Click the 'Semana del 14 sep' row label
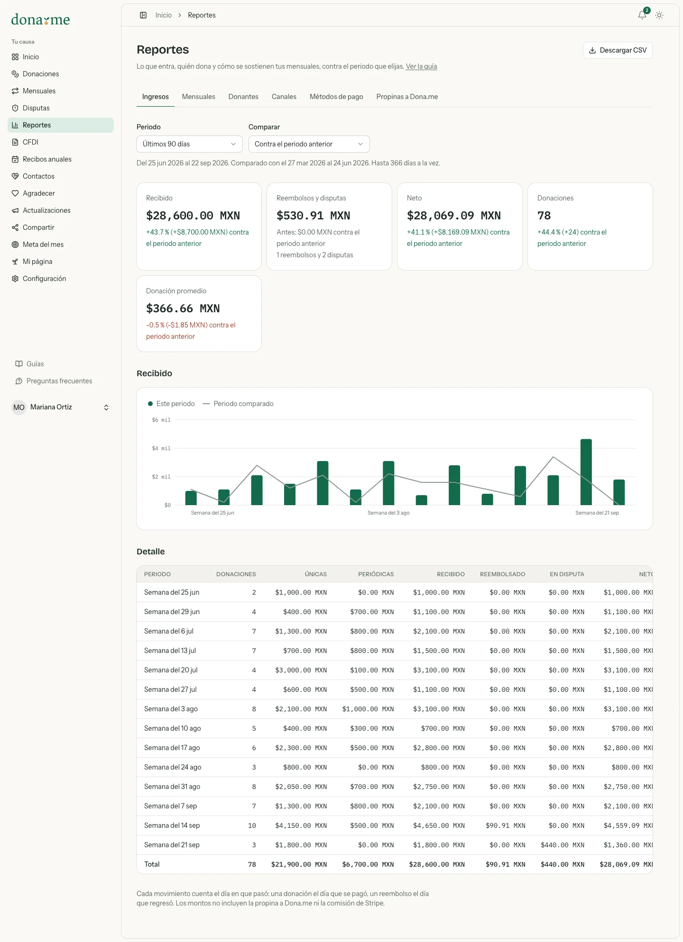 (x=172, y=825)
